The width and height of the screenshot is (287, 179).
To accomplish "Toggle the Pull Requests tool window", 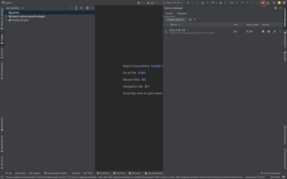I will tap(2, 71).
